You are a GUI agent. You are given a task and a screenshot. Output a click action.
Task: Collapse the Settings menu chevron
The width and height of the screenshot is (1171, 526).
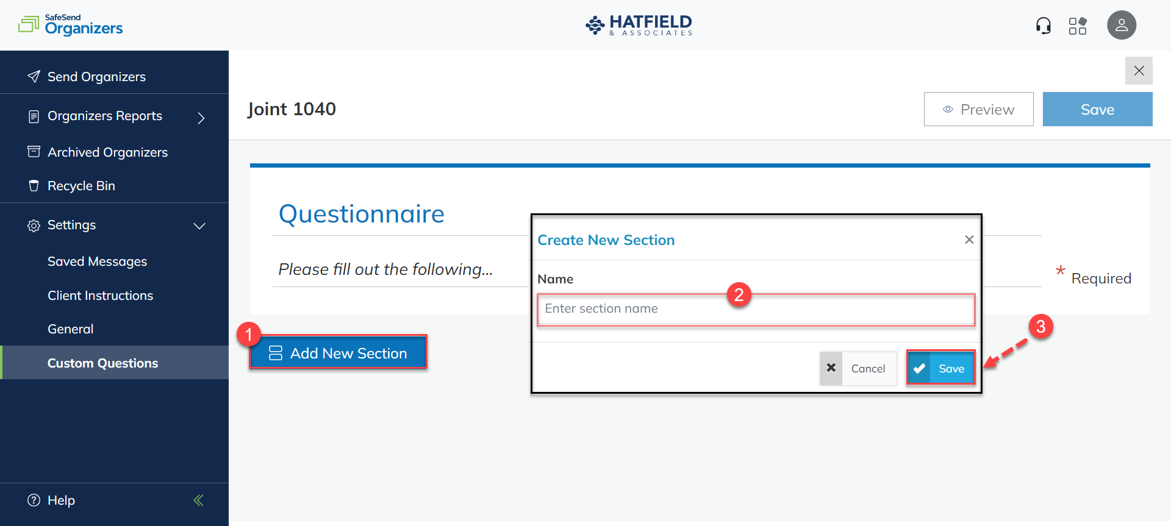pyautogui.click(x=199, y=226)
